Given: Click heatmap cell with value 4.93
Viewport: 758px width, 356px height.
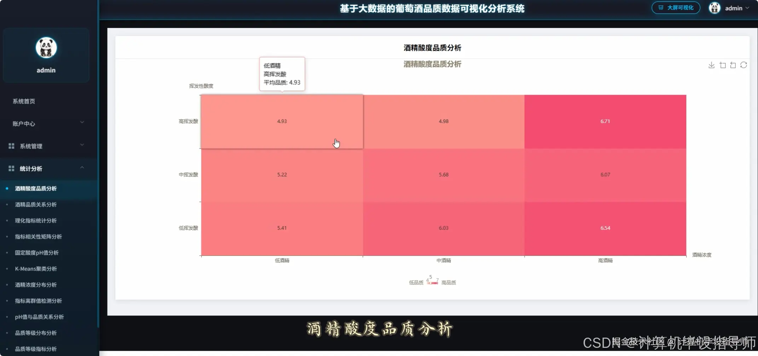Looking at the screenshot, I should coord(282,121).
